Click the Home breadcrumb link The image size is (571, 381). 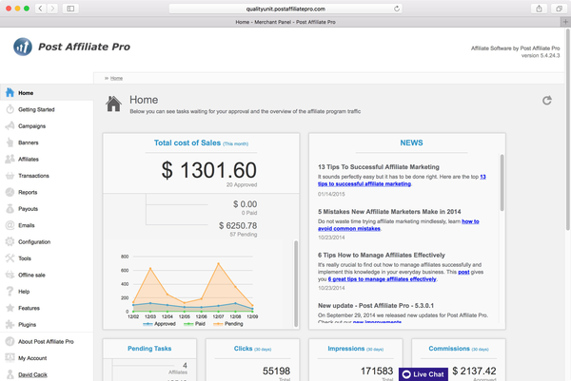coord(116,77)
